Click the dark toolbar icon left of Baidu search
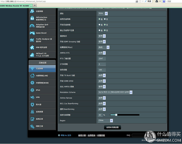Screen dimensions: 182x144 point(157,1)
